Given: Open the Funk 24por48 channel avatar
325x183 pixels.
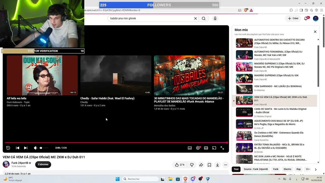Looking at the screenshot, I should tap(6, 164).
